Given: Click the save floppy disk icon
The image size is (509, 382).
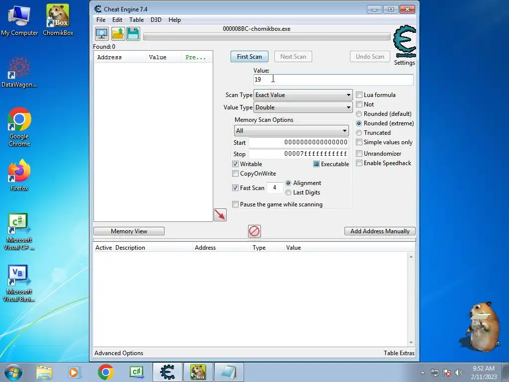Looking at the screenshot, I should click(x=133, y=34).
